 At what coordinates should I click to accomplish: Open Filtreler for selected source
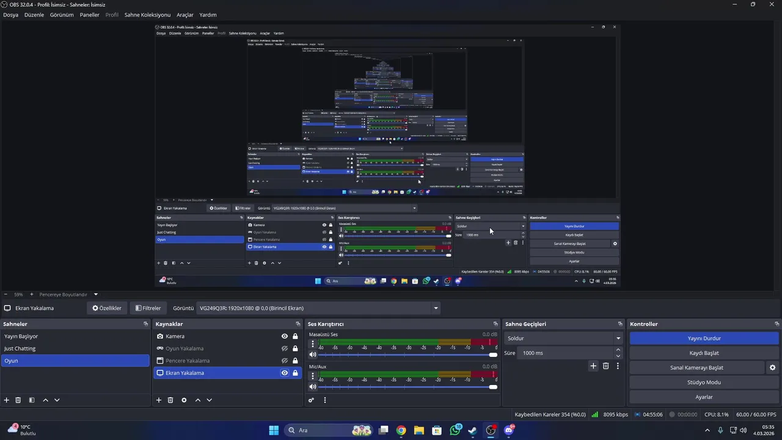click(148, 308)
